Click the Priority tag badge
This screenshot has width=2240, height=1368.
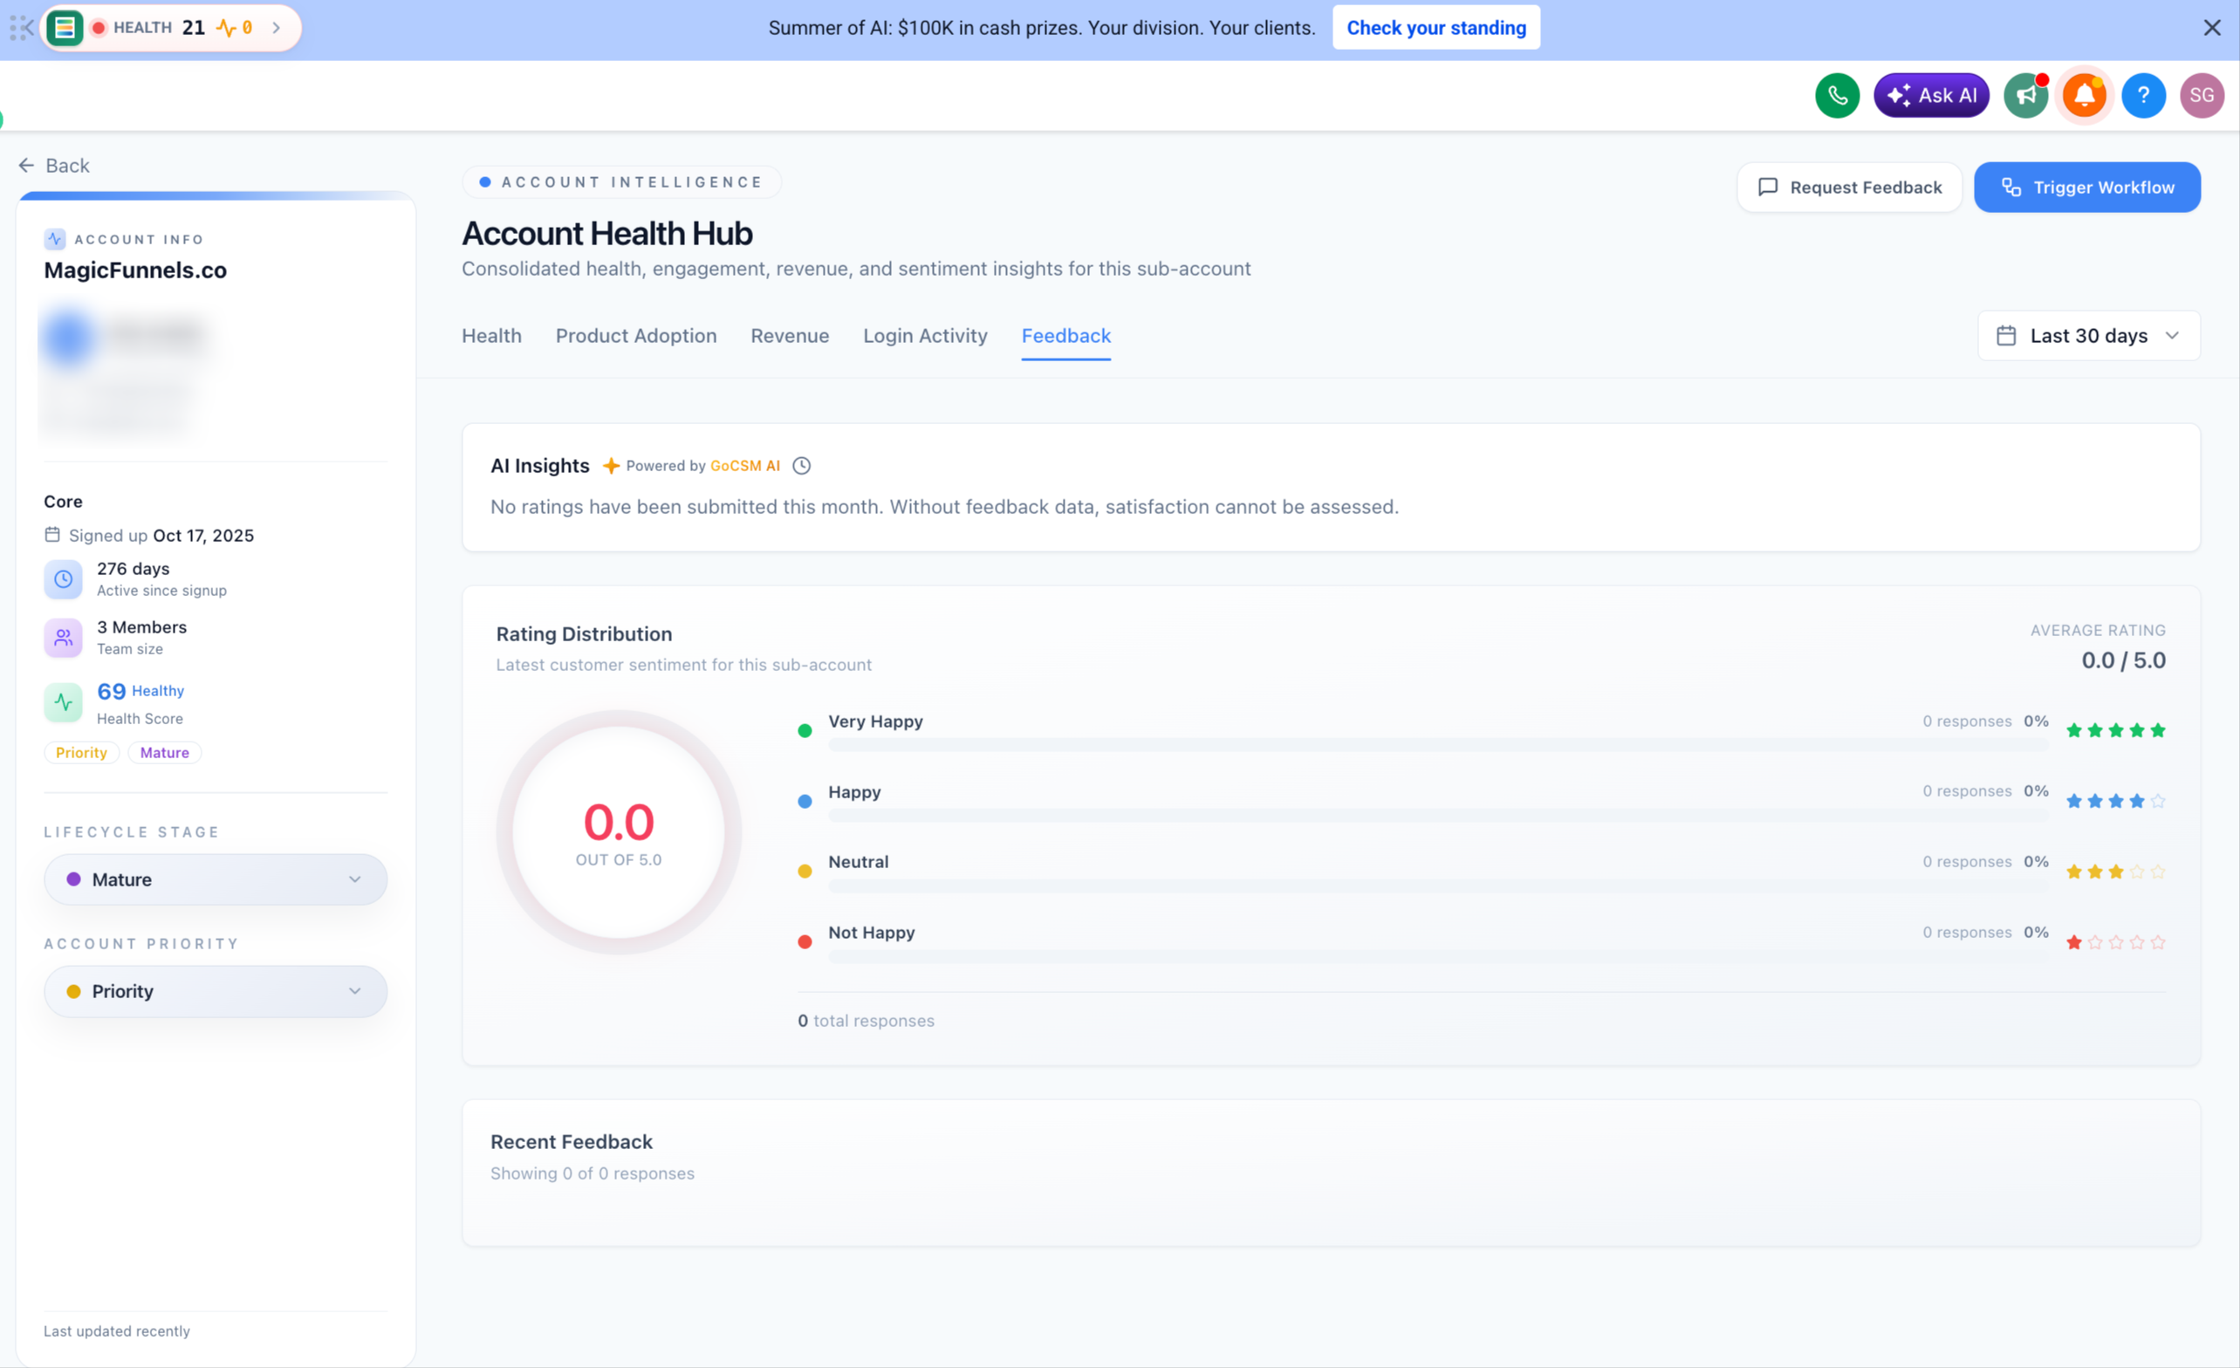tap(82, 753)
